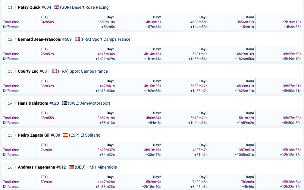Open Pedro Zapata Gil rider link

pos(33,135)
